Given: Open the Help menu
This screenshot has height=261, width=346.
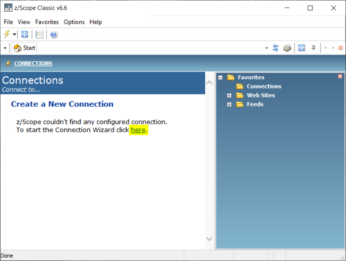Looking at the screenshot, I should click(96, 22).
